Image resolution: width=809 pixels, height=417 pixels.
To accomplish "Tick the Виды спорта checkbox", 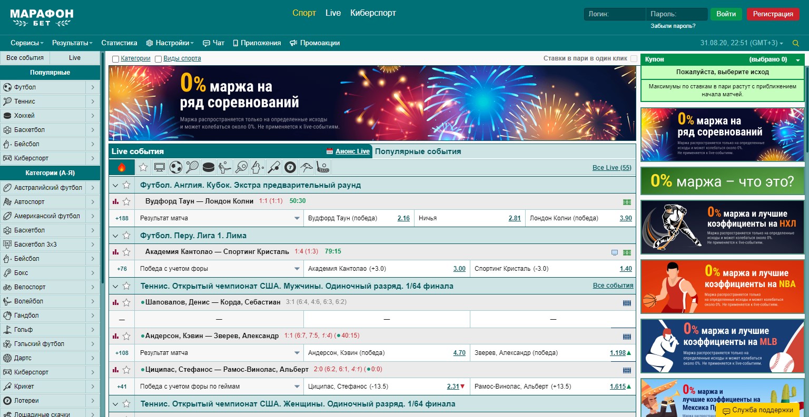I will click(x=158, y=59).
